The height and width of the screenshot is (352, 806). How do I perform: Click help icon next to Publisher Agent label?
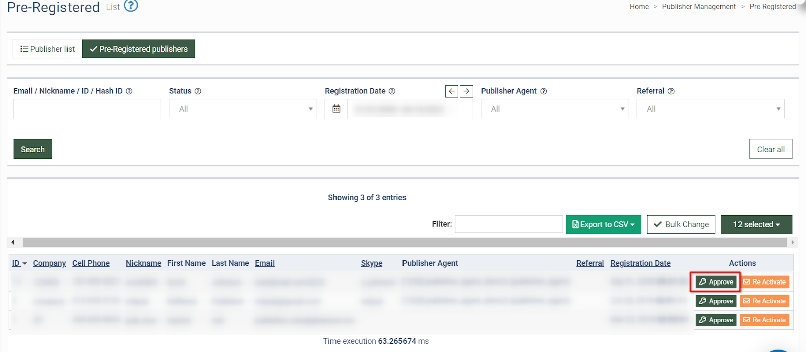click(x=544, y=91)
